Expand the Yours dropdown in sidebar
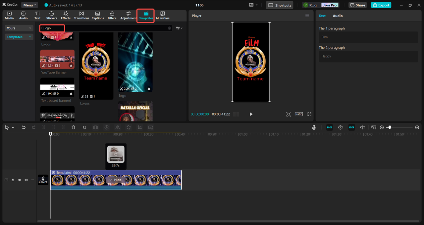The image size is (424, 225). (x=19, y=28)
